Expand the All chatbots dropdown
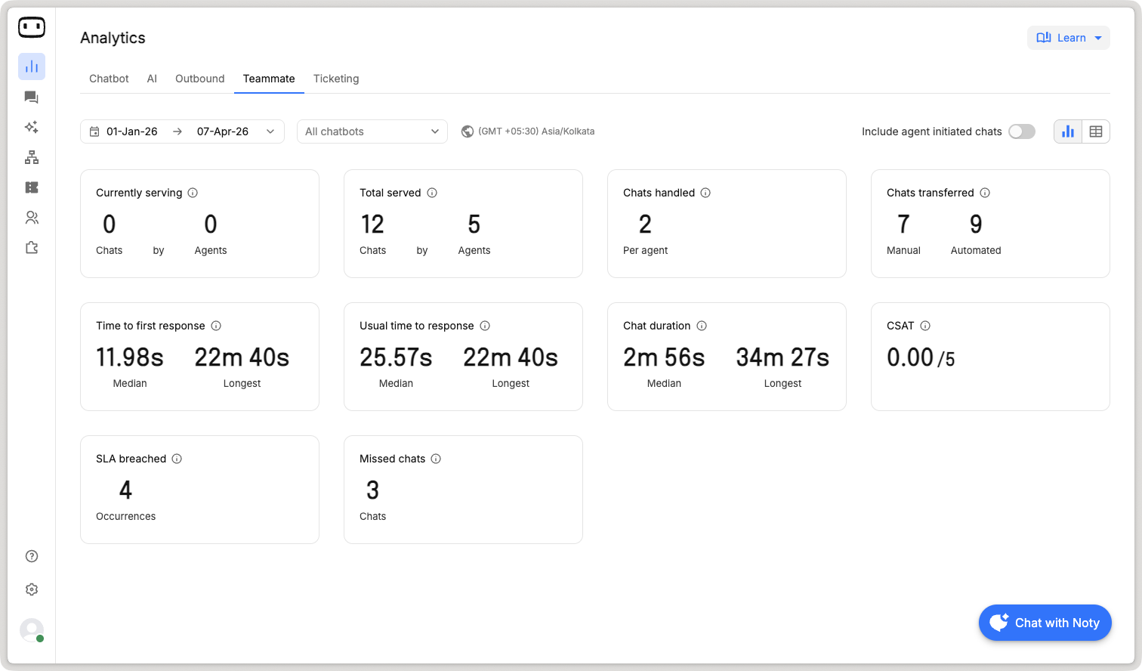Screen dimensions: 1142x671 [372, 131]
